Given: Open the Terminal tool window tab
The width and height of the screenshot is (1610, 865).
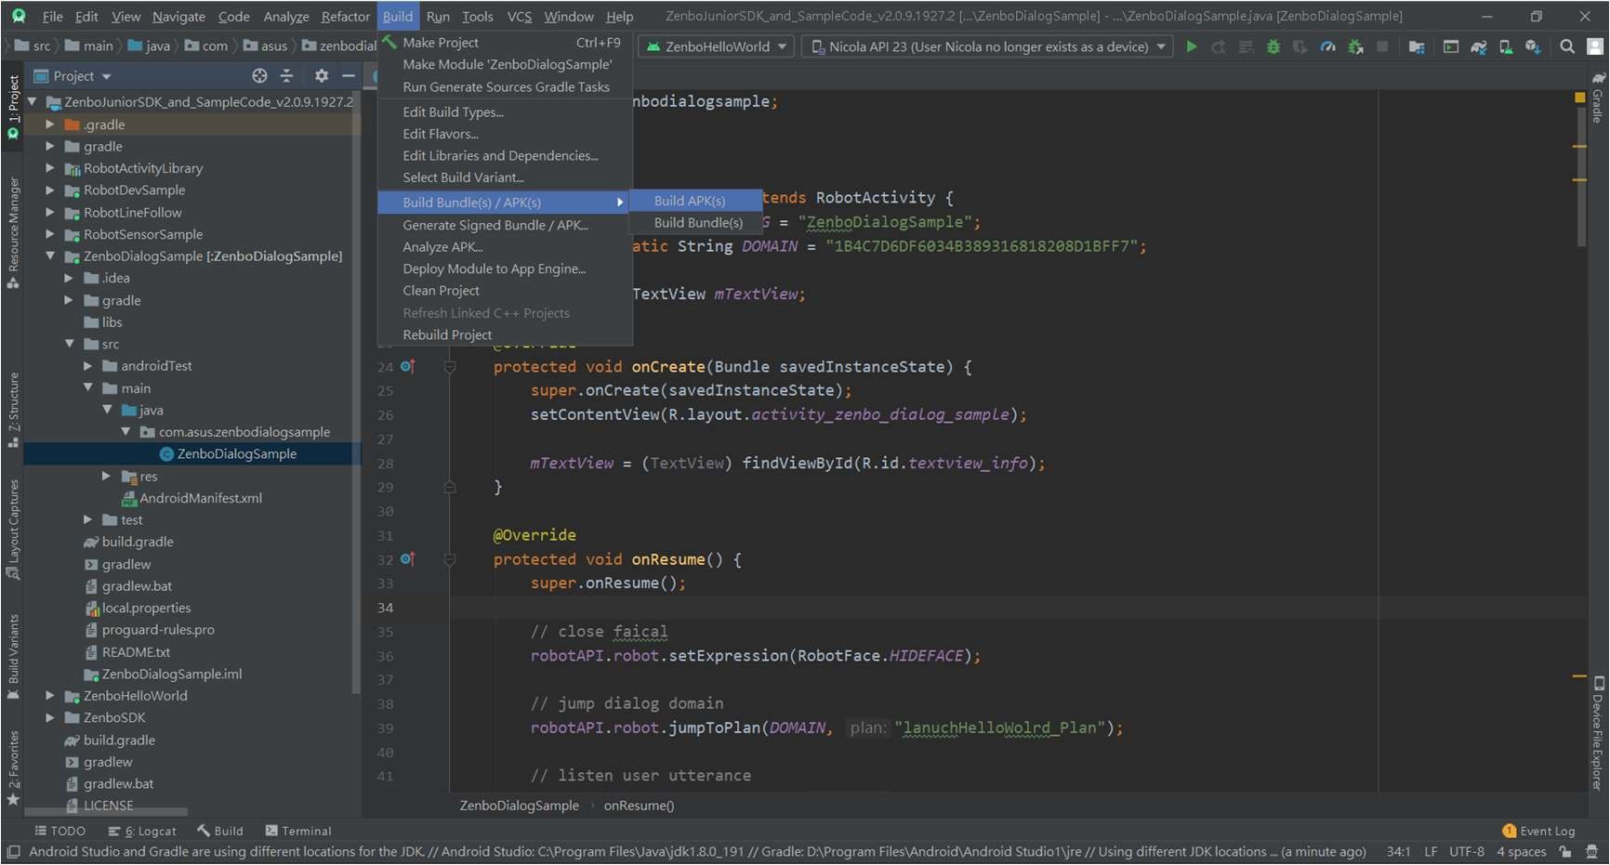Looking at the screenshot, I should (297, 831).
